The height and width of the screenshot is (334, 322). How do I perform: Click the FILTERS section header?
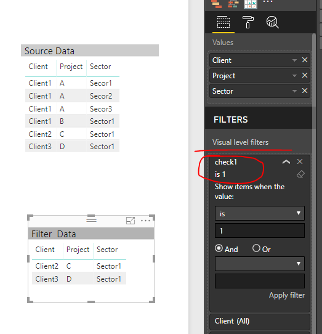point(231,120)
